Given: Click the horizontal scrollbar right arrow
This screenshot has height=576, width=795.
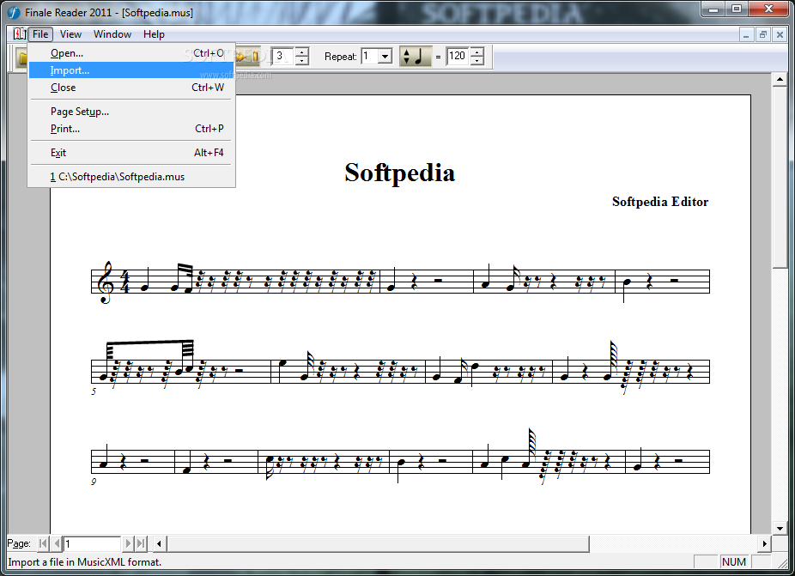Looking at the screenshot, I should pyautogui.click(x=765, y=543).
